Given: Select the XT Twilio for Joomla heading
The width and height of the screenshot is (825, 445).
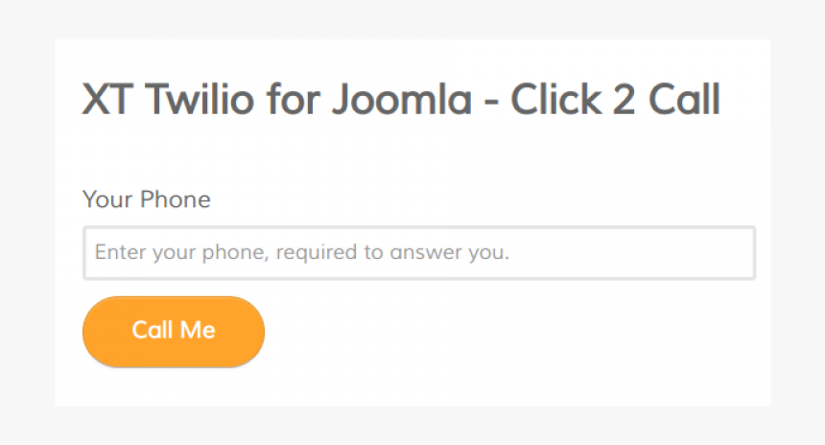Looking at the screenshot, I should [x=401, y=101].
